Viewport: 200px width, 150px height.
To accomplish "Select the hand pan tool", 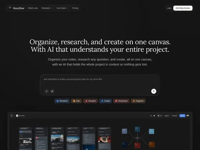I will (161, 116).
